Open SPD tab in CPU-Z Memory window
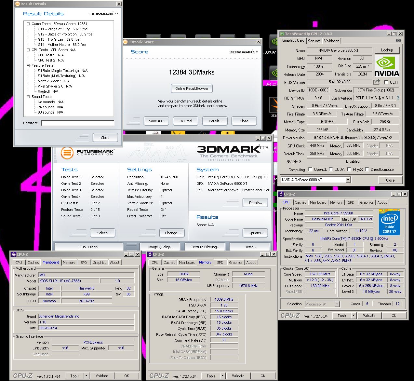Screen dimensions: 414x381 [220, 263]
